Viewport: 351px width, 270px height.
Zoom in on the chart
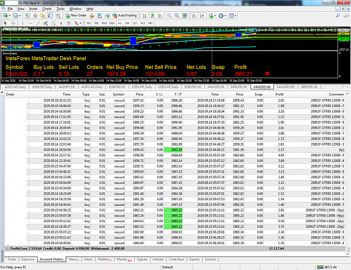click(169, 16)
